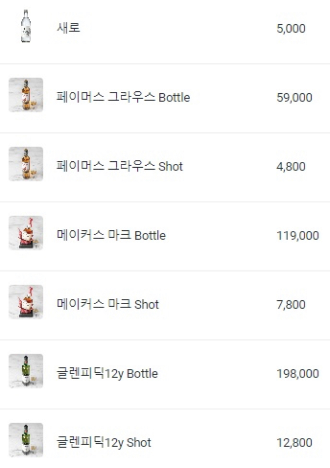Choose the 페이머스 그라우스 Shot item

(120, 166)
